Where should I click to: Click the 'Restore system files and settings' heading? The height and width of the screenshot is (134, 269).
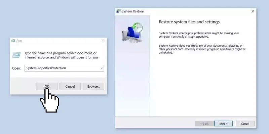[x=189, y=22]
